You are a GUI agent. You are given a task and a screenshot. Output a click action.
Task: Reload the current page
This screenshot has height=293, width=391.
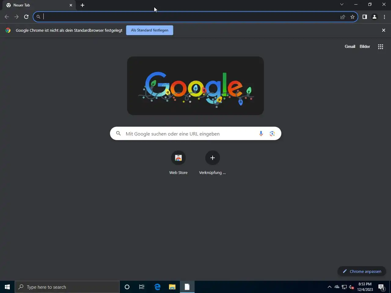tap(26, 17)
